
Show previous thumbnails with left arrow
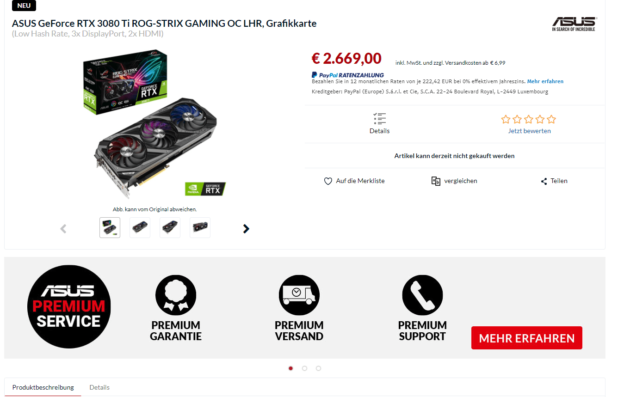[x=63, y=228]
